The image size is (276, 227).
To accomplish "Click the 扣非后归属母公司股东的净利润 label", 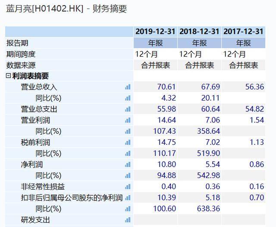I will 72,198.
